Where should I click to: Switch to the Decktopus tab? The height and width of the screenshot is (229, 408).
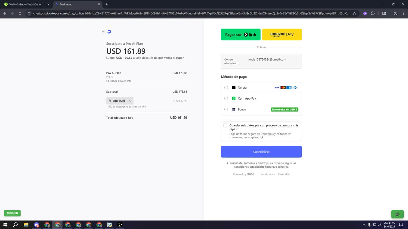tap(77, 4)
